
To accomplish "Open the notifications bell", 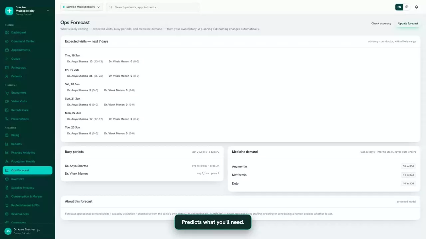I will (x=416, y=7).
